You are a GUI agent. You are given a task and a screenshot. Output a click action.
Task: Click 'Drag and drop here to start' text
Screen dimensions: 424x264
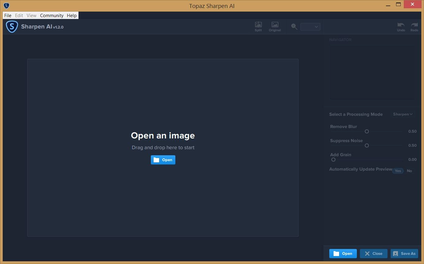(x=163, y=148)
